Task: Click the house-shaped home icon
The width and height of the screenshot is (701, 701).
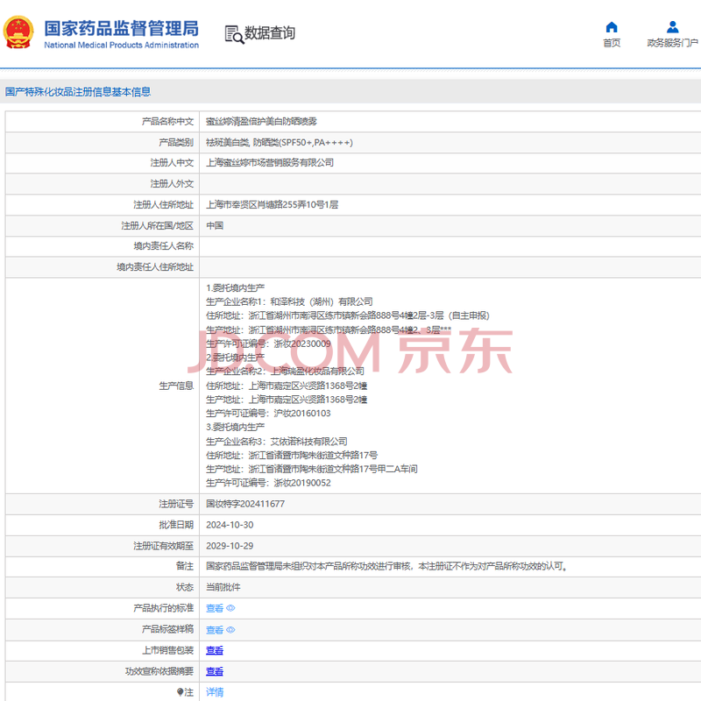Action: pos(612,27)
